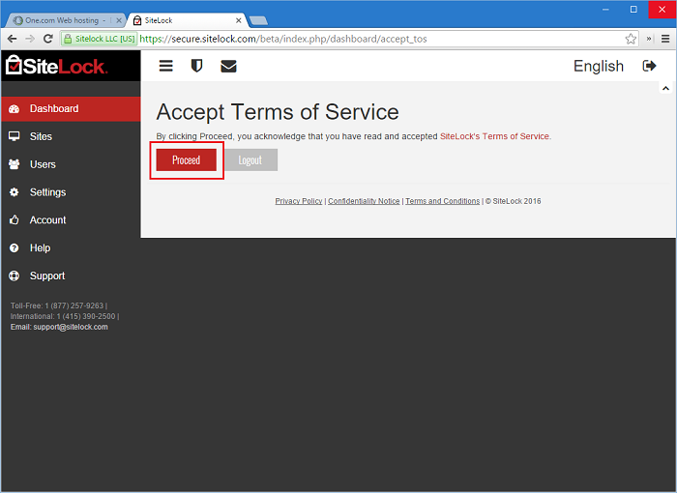
Task: Open the Privacy Policy link
Action: (x=299, y=201)
